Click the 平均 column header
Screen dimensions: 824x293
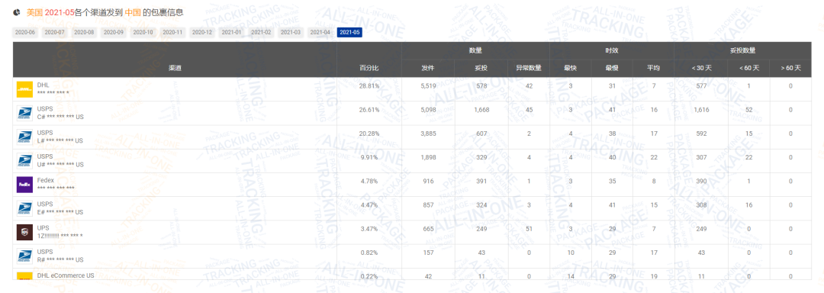tap(653, 68)
